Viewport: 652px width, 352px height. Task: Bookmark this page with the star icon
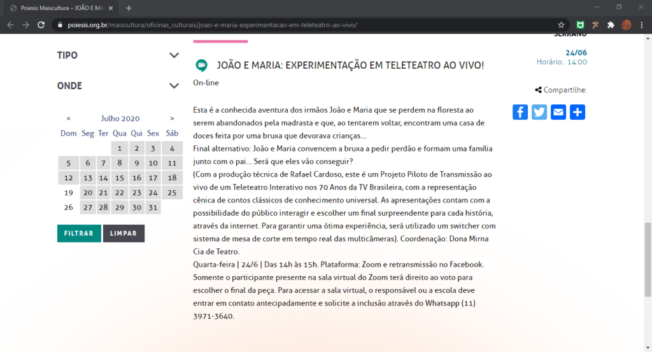coord(561,25)
